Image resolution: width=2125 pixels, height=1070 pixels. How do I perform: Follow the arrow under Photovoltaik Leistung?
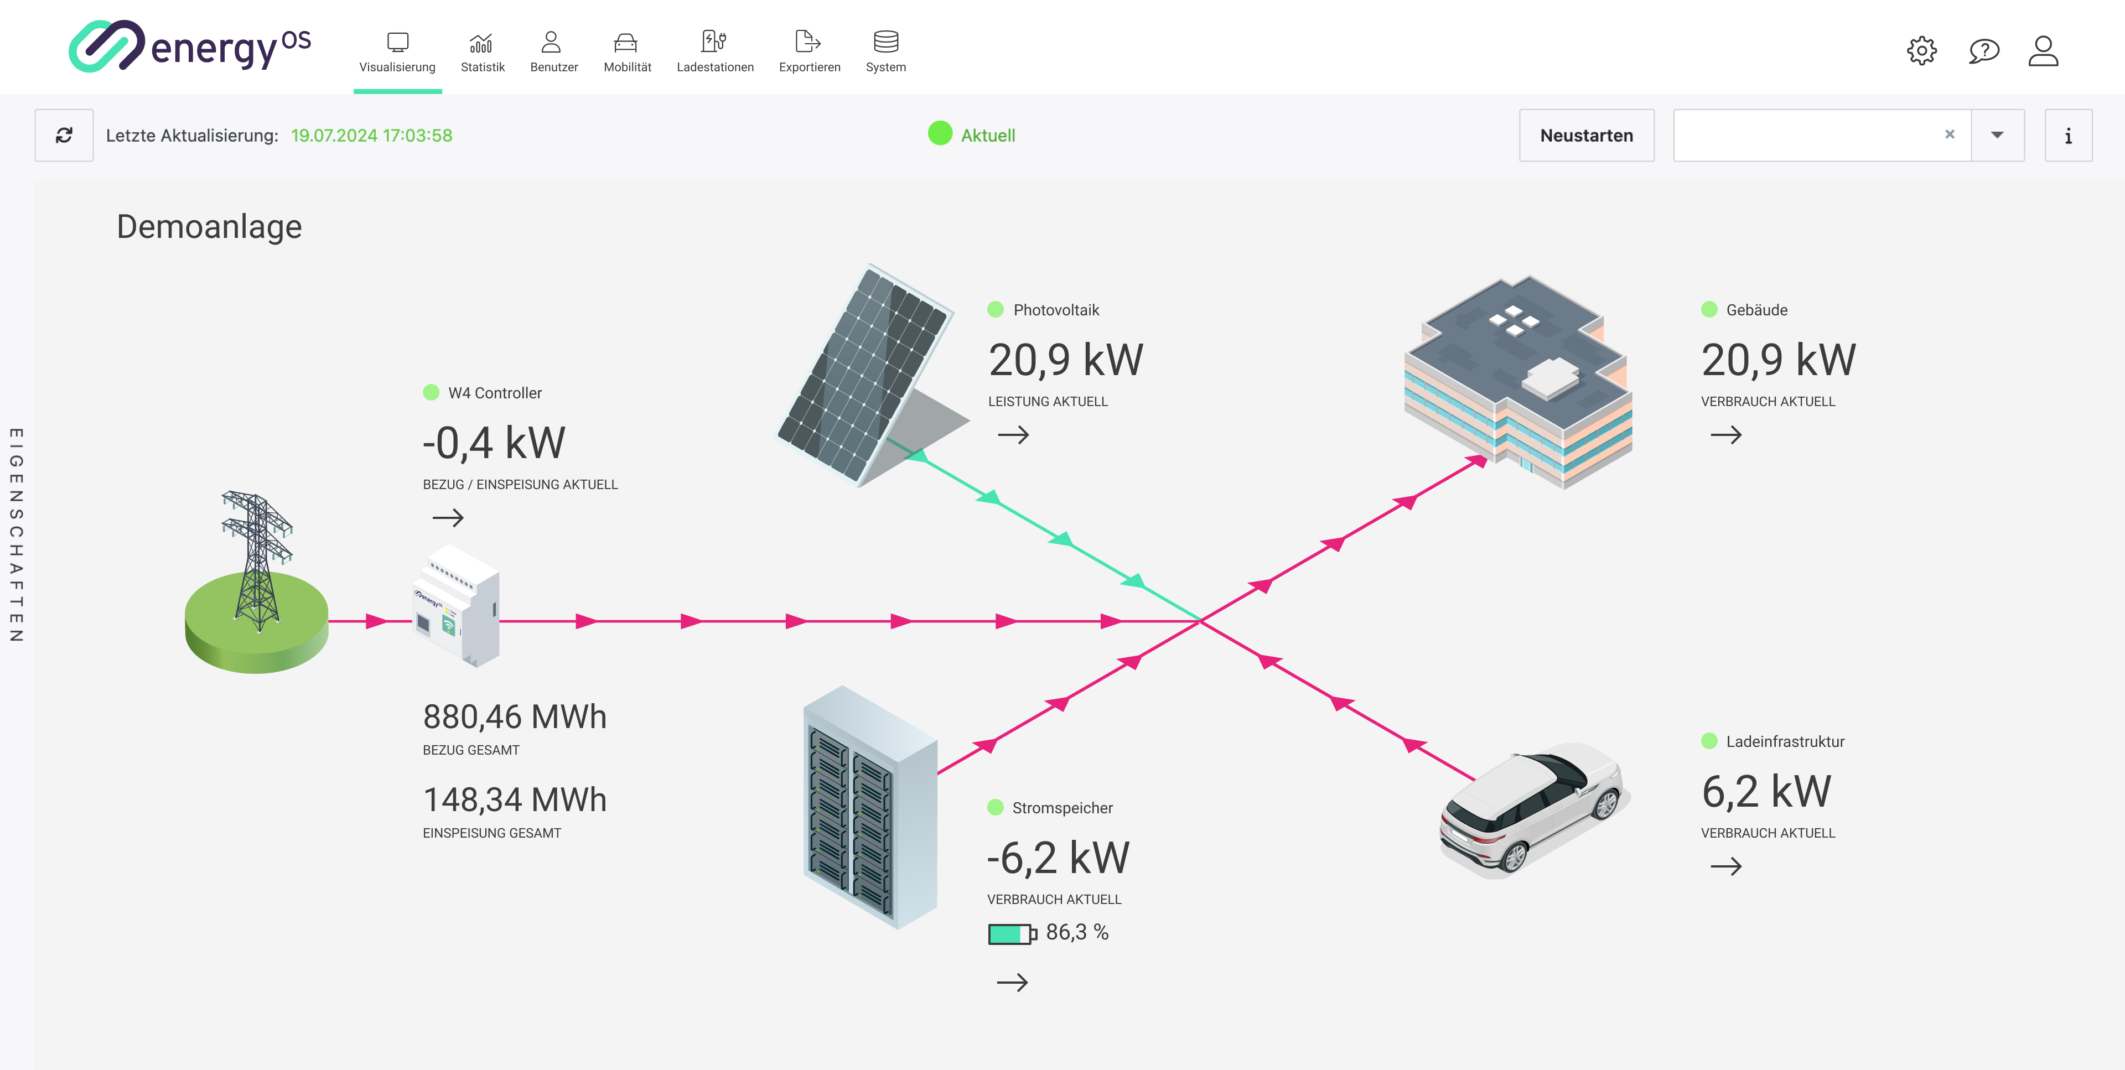[x=1013, y=435]
